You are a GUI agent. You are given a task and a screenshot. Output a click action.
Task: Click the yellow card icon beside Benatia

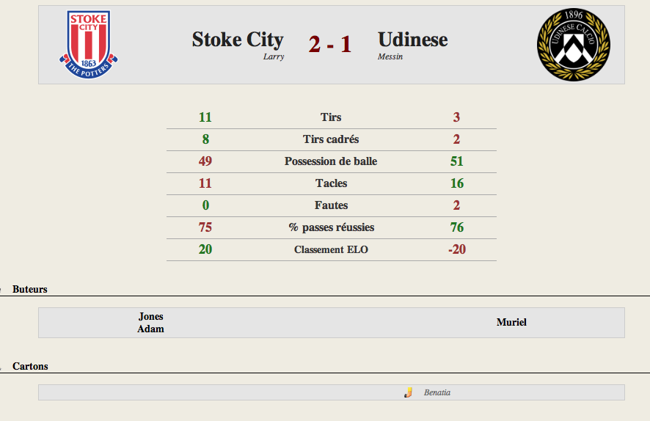[x=409, y=392]
